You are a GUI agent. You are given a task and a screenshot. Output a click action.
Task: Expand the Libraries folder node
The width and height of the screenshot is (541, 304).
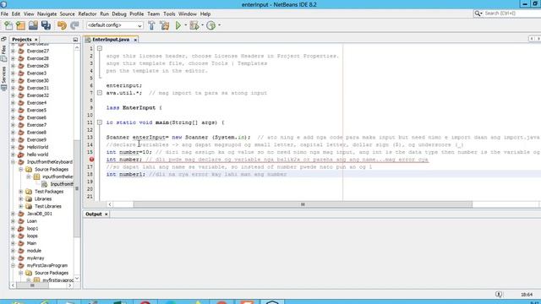click(20, 199)
